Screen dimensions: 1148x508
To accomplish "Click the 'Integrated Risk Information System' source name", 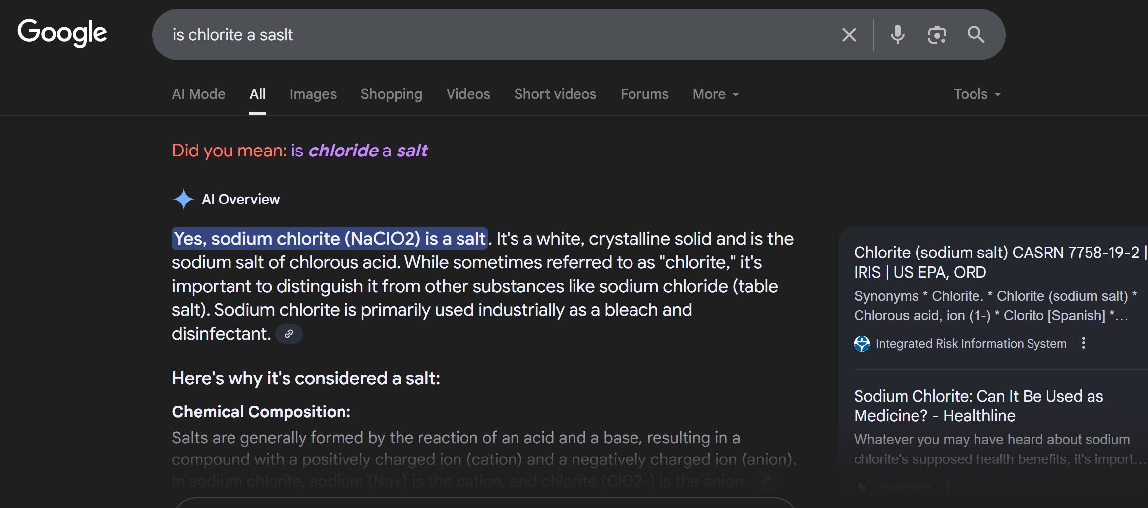I will (x=971, y=343).
